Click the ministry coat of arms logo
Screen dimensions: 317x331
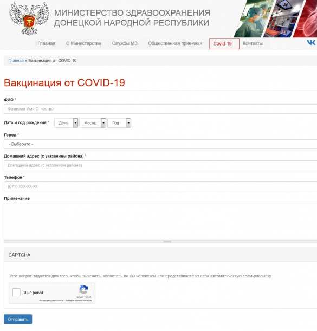tap(29, 18)
